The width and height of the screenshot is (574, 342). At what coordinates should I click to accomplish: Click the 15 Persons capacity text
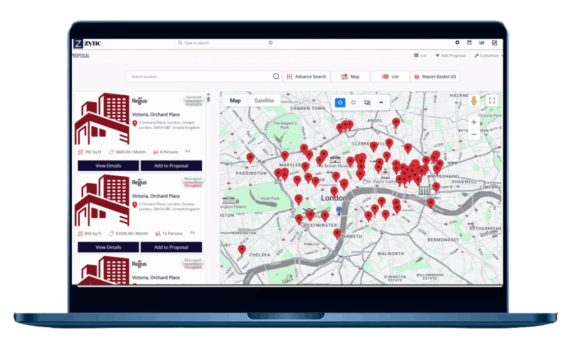coord(173,233)
